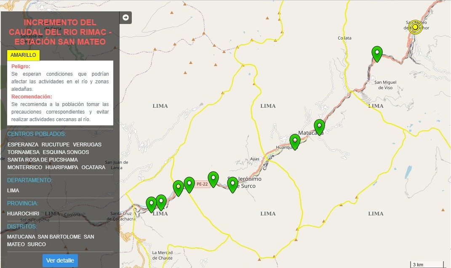Viewport: 451px width, 268px height.
Task: Click the alert title INCREMENTO DEL CAUDAL DEL RIO RIMAC
Action: click(60, 32)
